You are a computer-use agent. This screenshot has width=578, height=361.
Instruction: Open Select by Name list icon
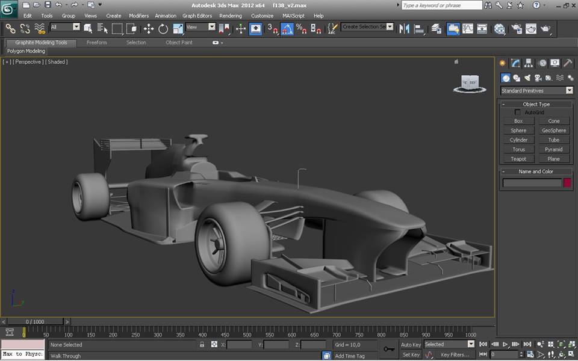102,28
